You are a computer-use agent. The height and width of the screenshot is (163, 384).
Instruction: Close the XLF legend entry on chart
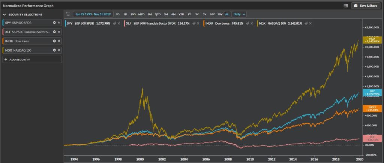pos(197,23)
